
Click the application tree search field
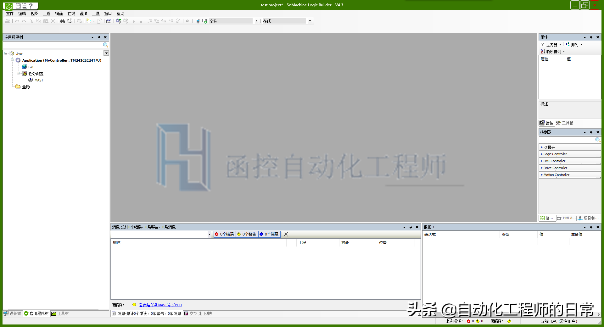(53, 45)
